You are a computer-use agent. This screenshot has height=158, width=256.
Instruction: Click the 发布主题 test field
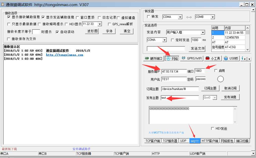(180, 98)
